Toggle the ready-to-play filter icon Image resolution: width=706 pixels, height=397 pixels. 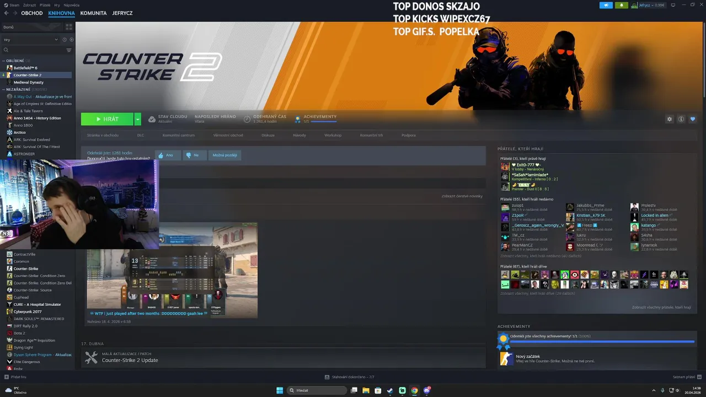[71, 40]
